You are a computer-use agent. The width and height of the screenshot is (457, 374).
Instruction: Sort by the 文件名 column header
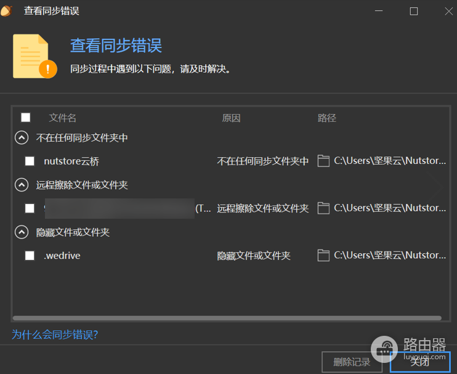(x=62, y=118)
